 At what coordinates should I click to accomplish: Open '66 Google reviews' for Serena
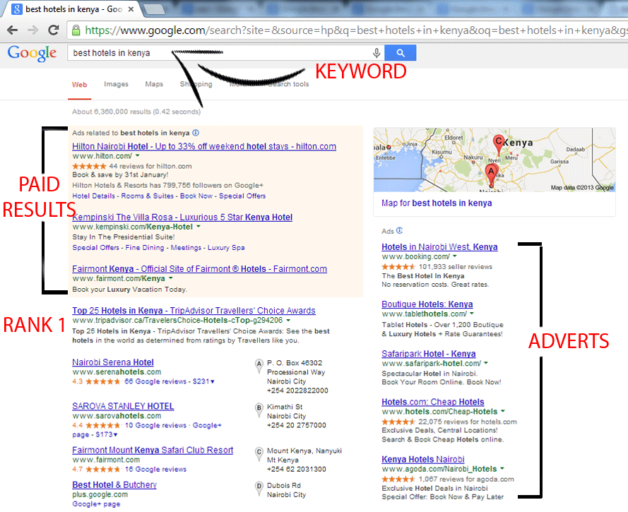coord(155,381)
